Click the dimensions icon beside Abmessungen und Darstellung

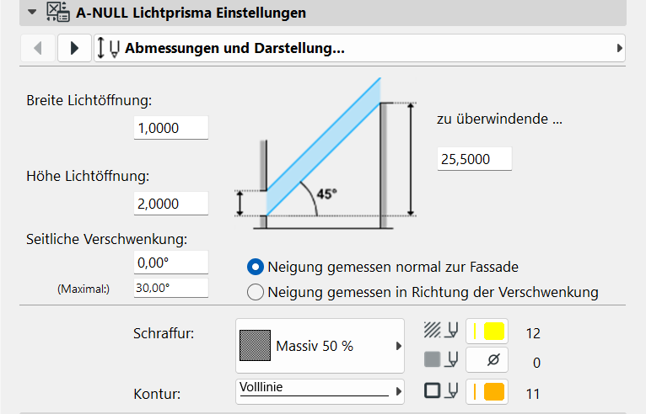(x=109, y=48)
